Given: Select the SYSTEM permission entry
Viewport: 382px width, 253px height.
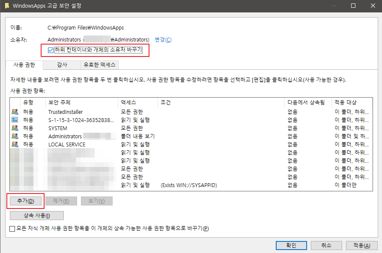Looking at the screenshot, I should [x=191, y=128].
